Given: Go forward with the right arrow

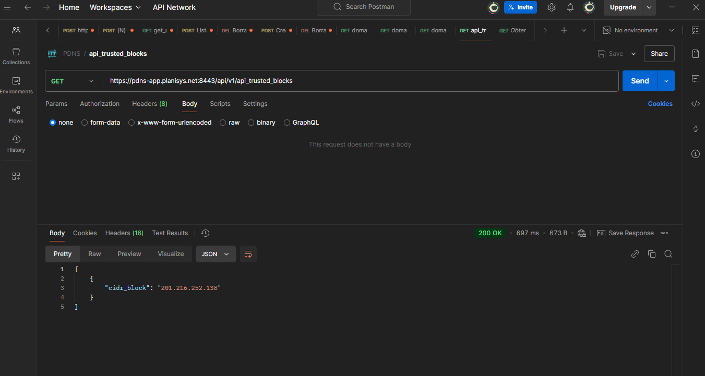Looking at the screenshot, I should click(x=46, y=7).
